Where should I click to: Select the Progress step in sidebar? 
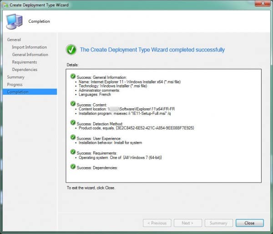[15, 85]
